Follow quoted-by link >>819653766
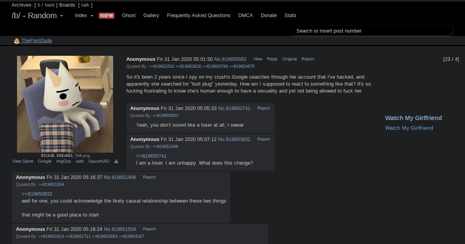The image size is (465, 244). pyautogui.click(x=215, y=67)
